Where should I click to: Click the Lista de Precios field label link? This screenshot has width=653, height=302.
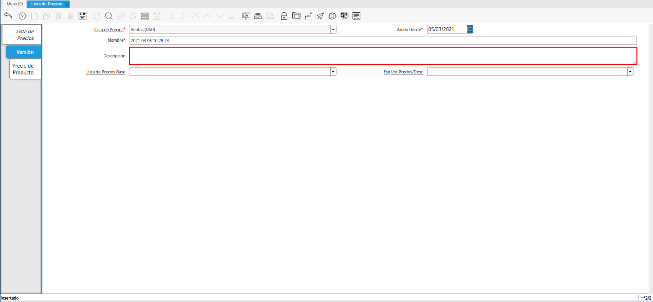[x=109, y=30]
